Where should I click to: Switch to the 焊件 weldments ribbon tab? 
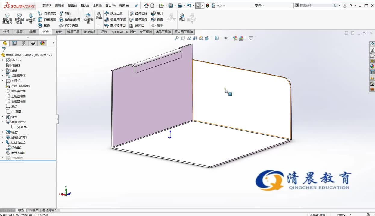point(59,32)
